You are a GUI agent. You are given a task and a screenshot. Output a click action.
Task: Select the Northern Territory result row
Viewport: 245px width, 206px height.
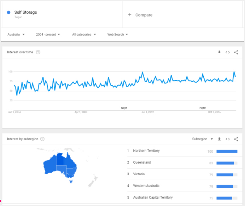[146, 151]
